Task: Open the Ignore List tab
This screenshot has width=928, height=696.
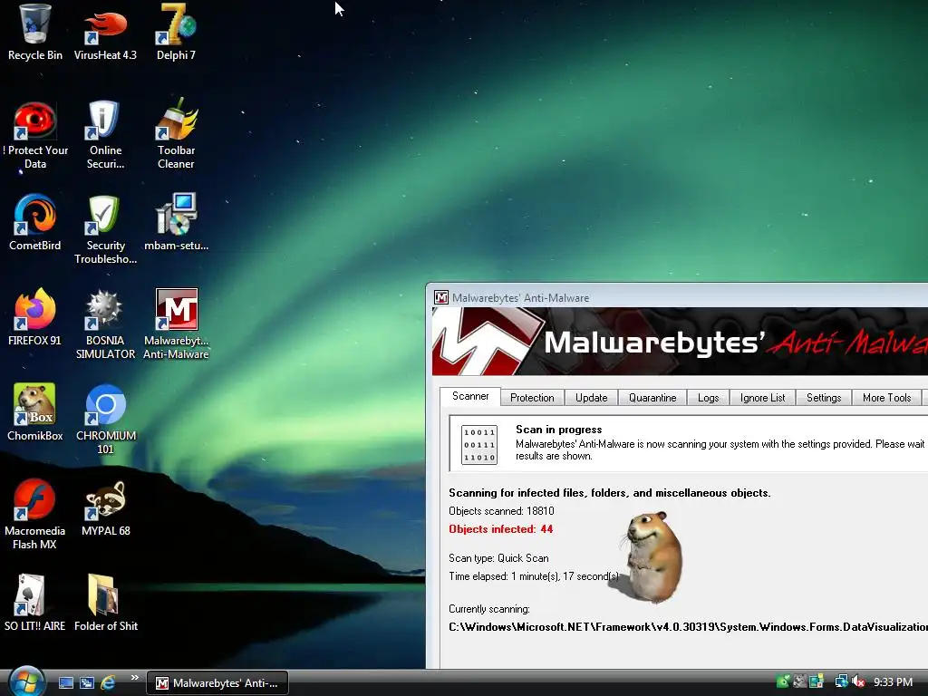Action: (762, 398)
